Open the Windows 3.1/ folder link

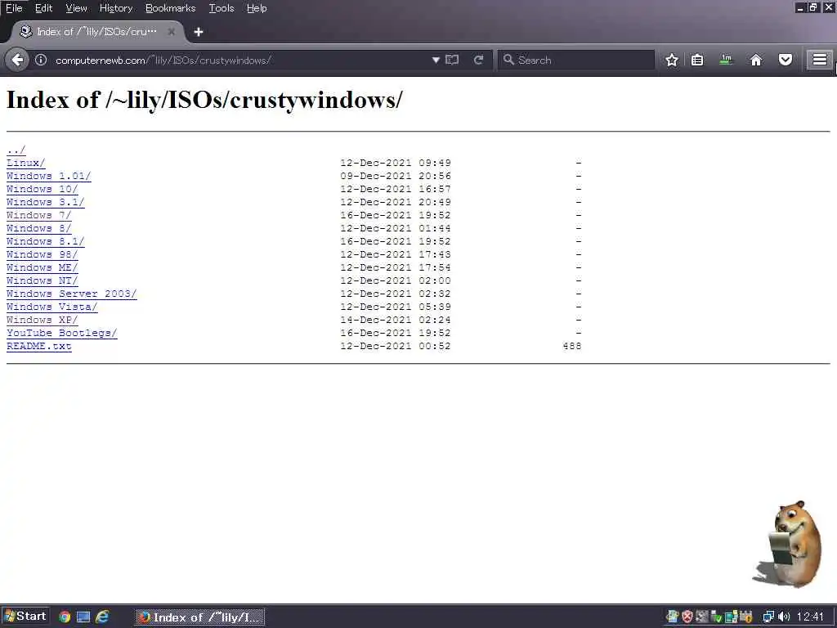point(46,202)
